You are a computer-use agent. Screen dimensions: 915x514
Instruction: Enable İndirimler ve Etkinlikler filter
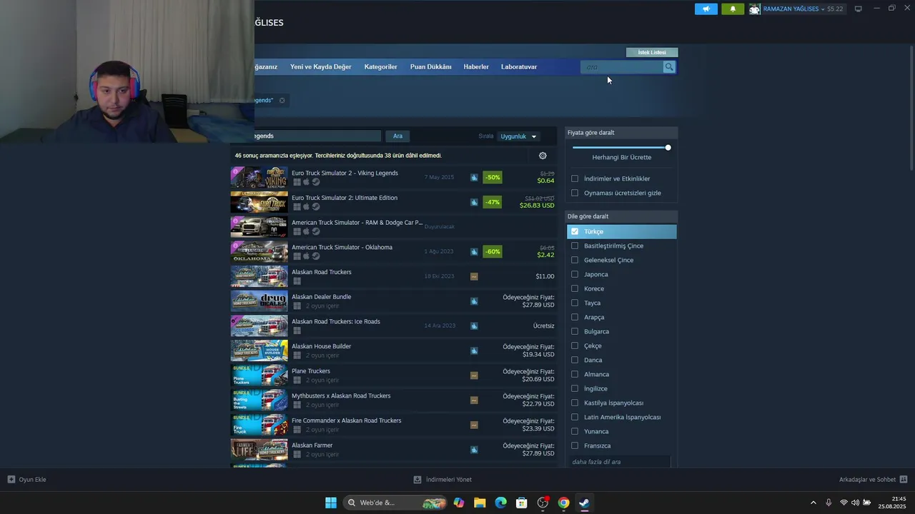click(x=575, y=178)
